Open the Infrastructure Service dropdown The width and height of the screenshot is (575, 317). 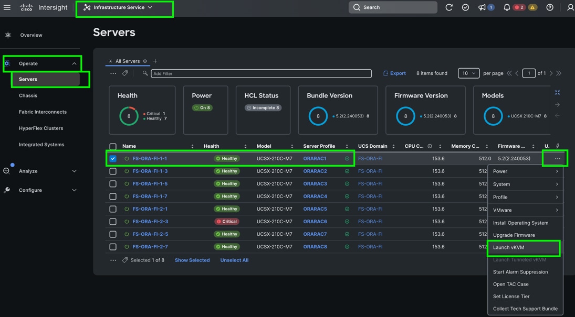[124, 8]
